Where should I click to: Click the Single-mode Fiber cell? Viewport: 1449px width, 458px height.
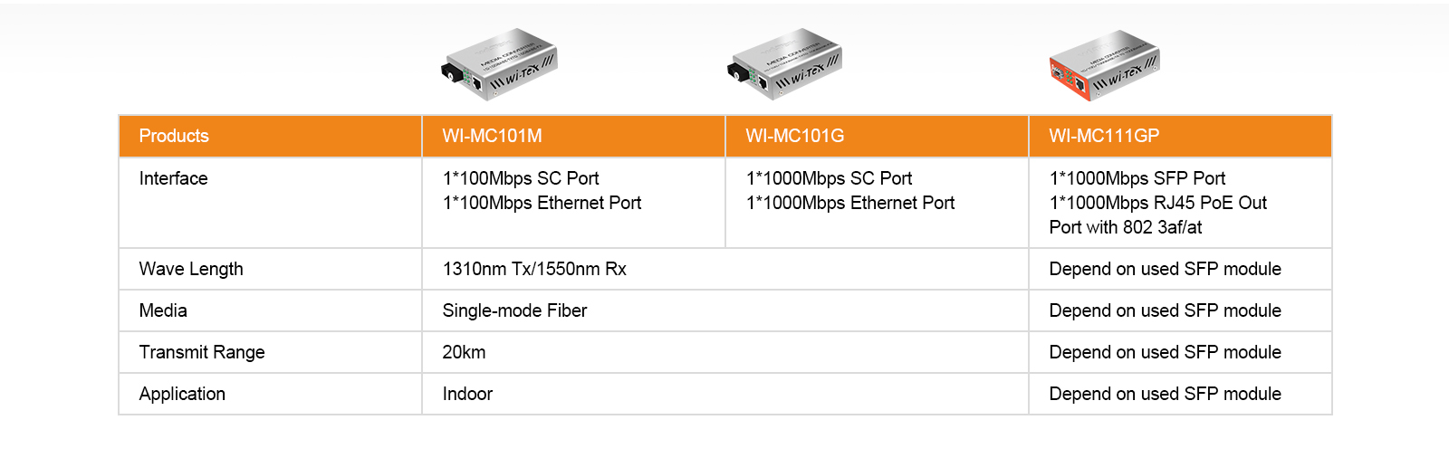[514, 310]
